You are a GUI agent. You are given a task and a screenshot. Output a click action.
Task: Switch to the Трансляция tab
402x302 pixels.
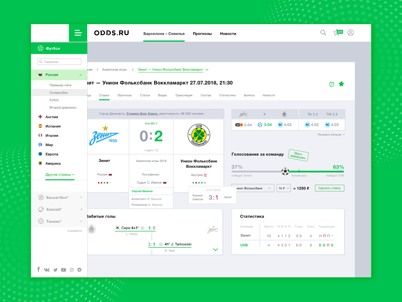click(x=184, y=95)
